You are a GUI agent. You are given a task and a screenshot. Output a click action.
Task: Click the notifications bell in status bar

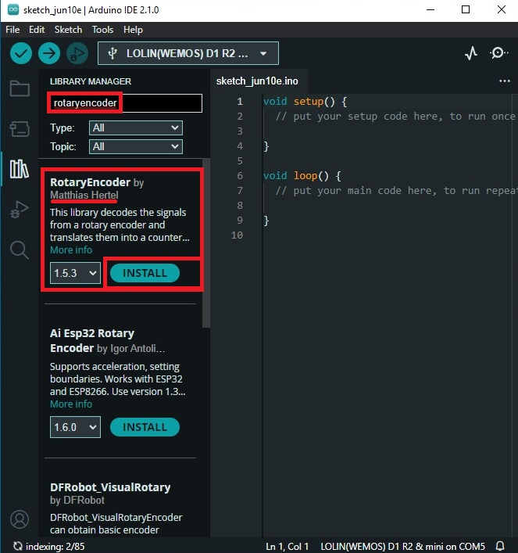500,546
